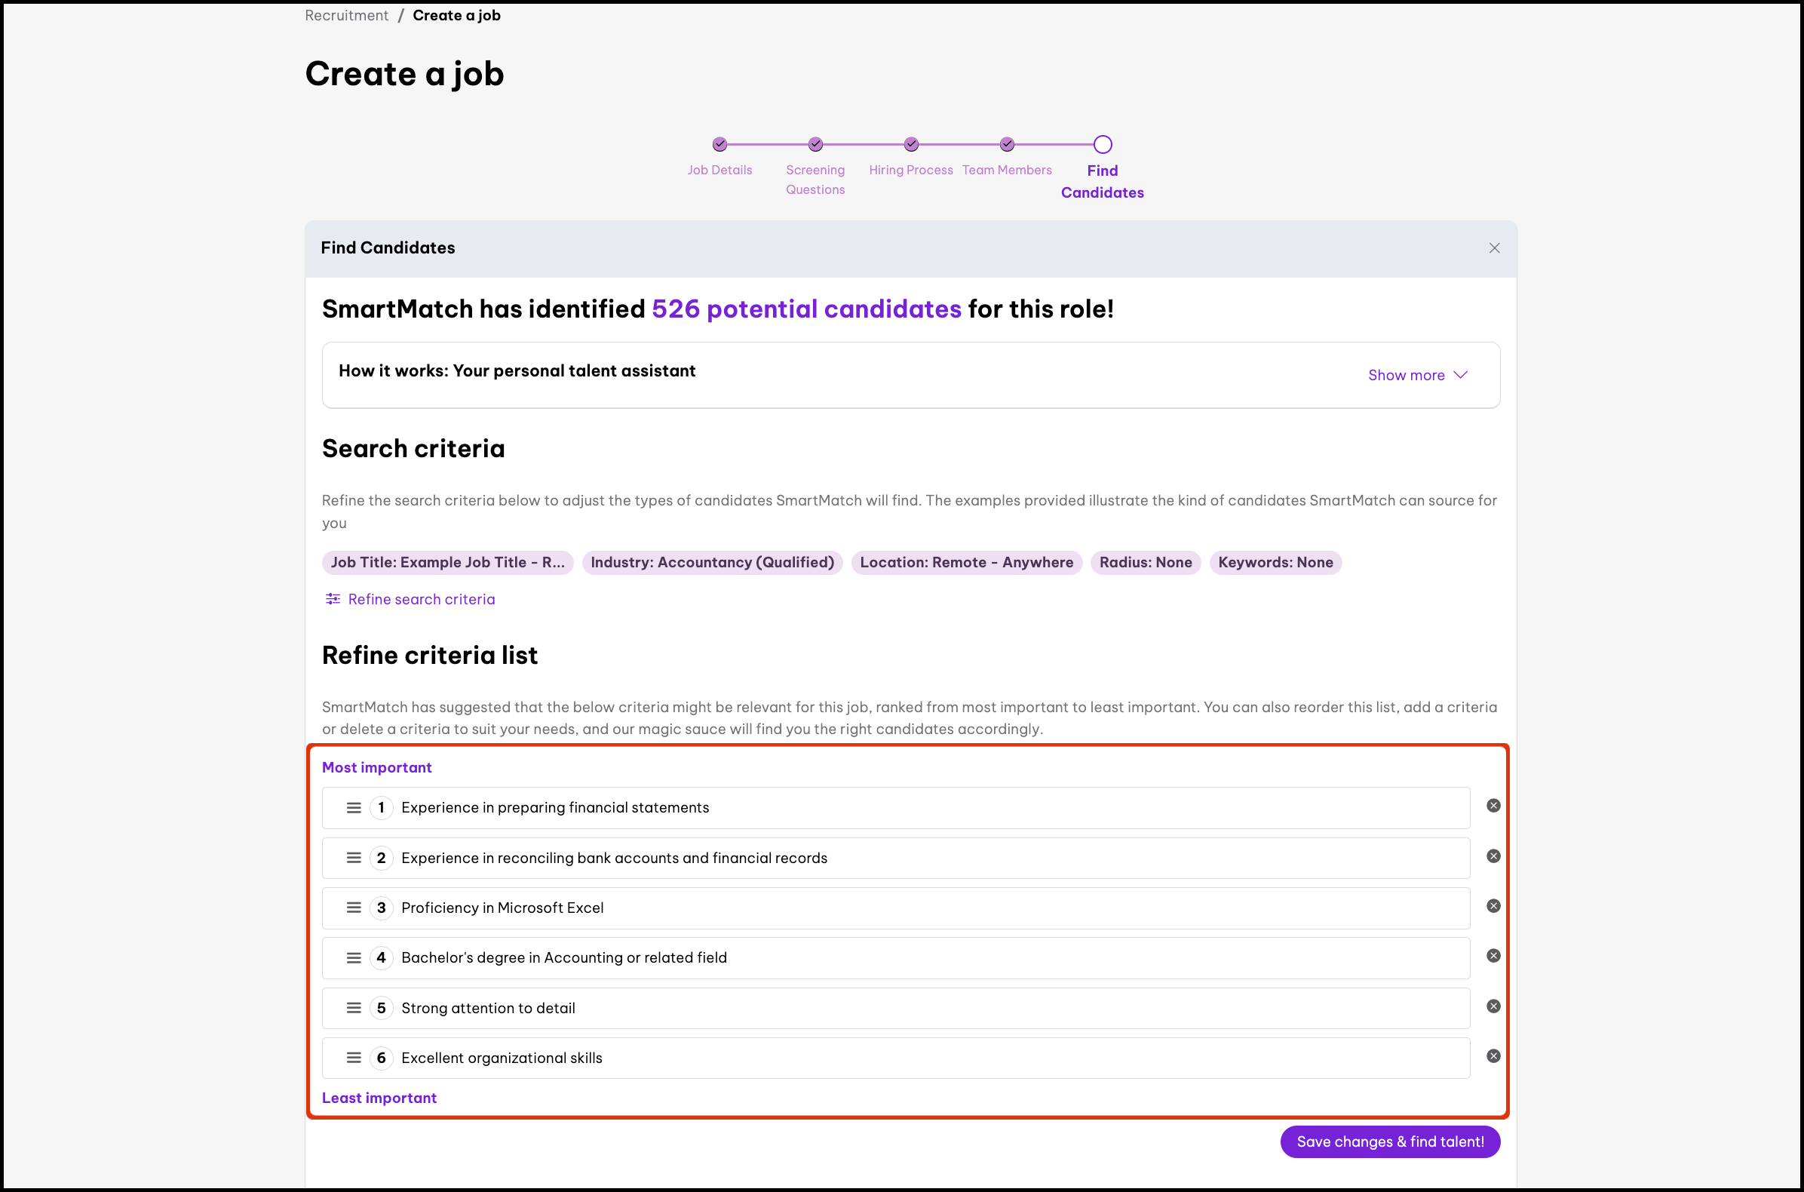The width and height of the screenshot is (1804, 1192).
Task: Click the drag handle for the Bachelor's degree criterion
Action: point(354,958)
